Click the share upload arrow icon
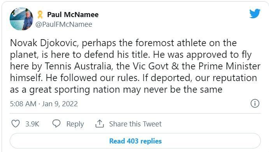Screen dimensions: 269x152 point(100,124)
